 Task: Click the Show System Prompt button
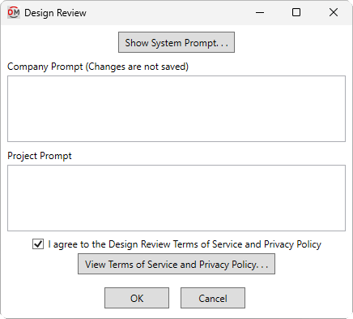point(176,42)
